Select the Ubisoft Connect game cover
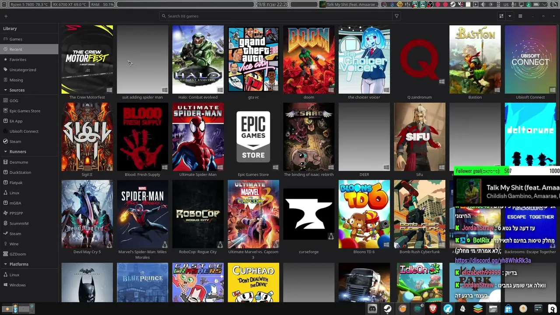560x315 pixels. (530, 59)
